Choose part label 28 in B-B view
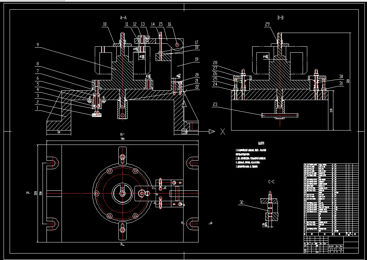This screenshot has height=260, width=367. (215, 63)
